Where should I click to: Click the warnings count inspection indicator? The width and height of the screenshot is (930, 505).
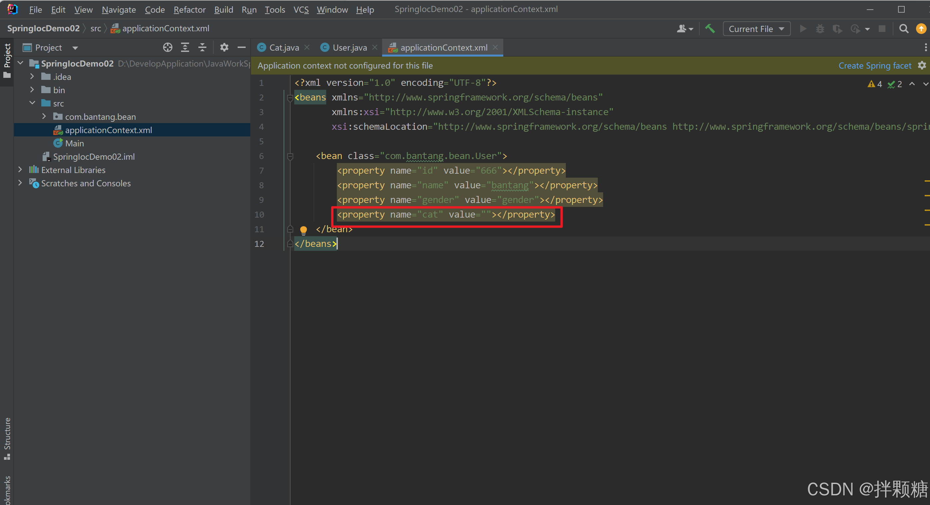tap(875, 84)
